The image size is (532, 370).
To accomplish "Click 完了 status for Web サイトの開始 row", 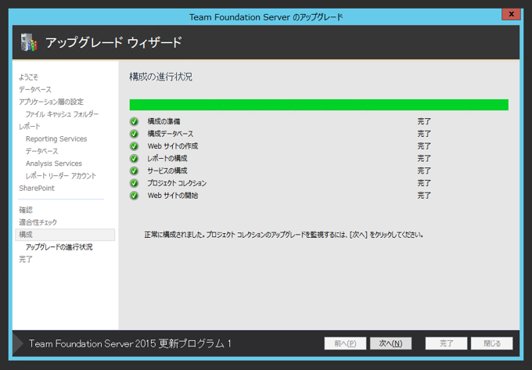I will (x=424, y=196).
